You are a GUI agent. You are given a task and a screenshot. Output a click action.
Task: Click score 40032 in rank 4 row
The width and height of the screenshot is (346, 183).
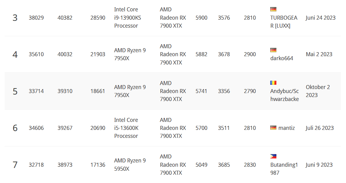(x=65, y=54)
